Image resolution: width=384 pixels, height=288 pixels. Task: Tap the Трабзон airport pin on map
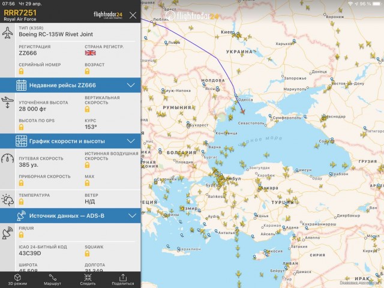(x=331, y=174)
